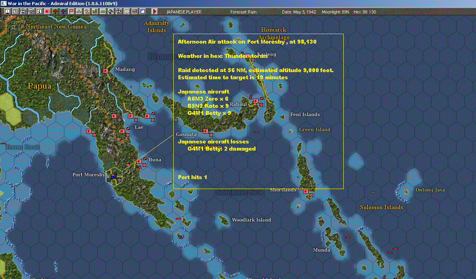Click red ship icon south of Gasmata
Viewport: 476px width, 279px height.
click(x=256, y=132)
